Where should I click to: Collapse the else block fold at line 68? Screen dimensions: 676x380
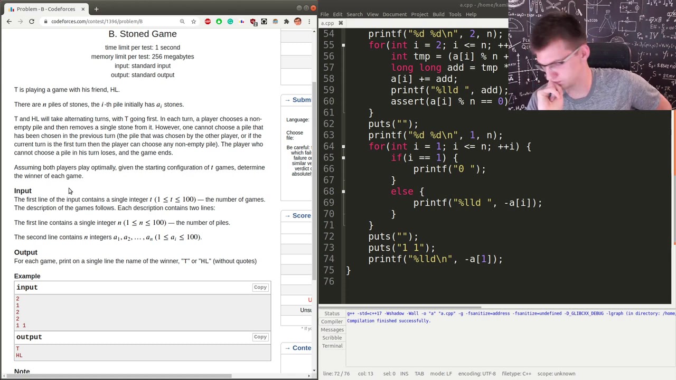pyautogui.click(x=343, y=192)
